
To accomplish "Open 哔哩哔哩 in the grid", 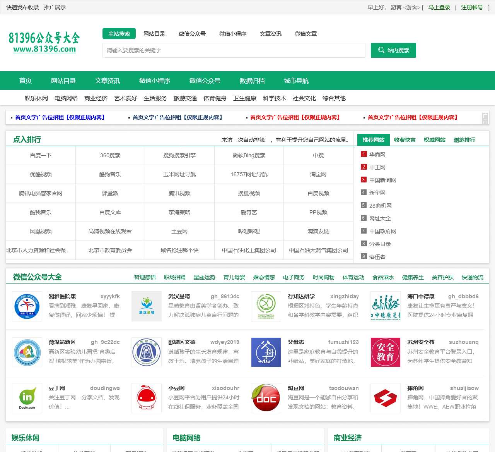I will (x=249, y=231).
